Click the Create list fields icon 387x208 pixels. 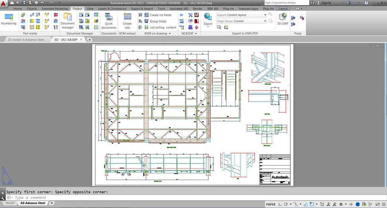pos(146,15)
